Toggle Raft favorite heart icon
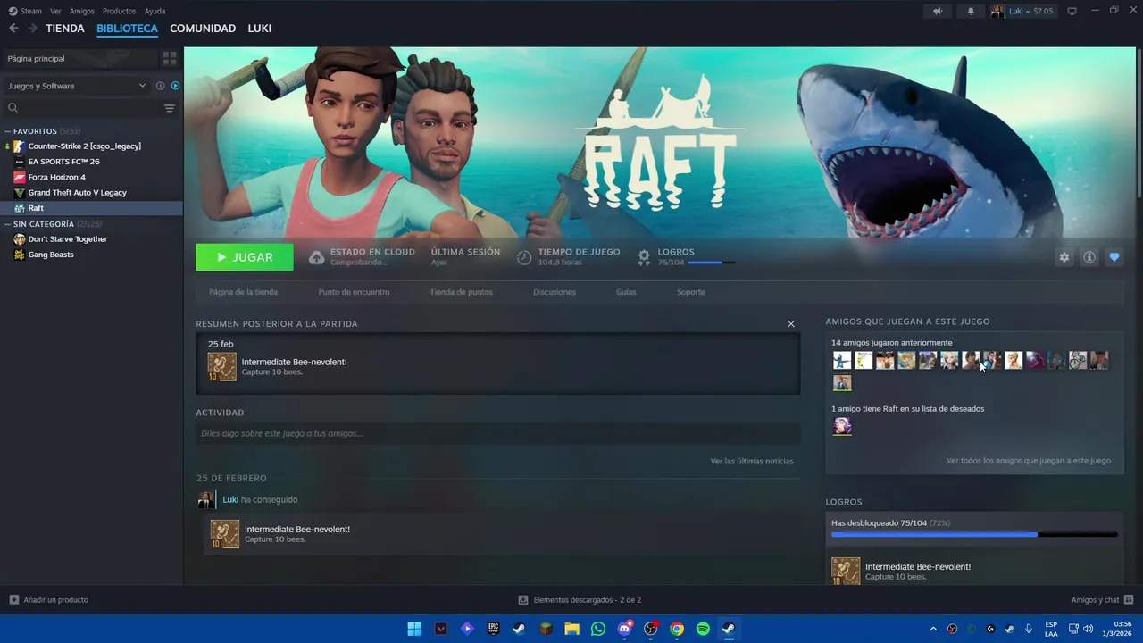Viewport: 1143px width, 643px height. pyautogui.click(x=1114, y=257)
